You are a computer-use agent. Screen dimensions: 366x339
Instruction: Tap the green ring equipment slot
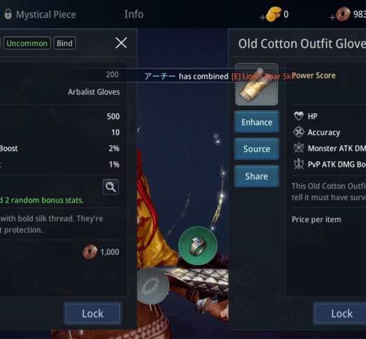coord(198,245)
